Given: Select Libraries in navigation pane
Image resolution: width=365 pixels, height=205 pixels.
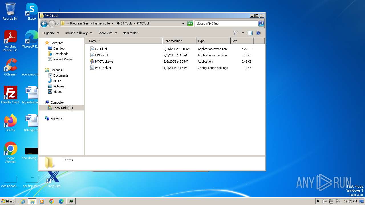Looking at the screenshot, I should pos(56,70).
